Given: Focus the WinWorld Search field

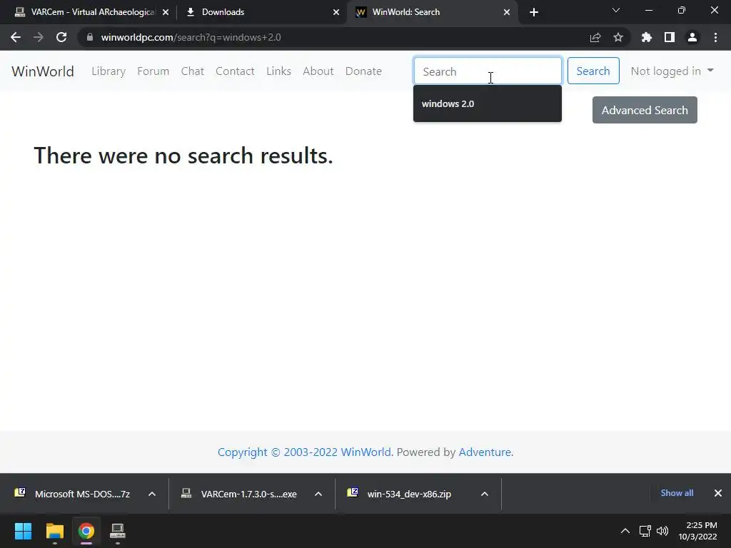Looking at the screenshot, I should [488, 71].
